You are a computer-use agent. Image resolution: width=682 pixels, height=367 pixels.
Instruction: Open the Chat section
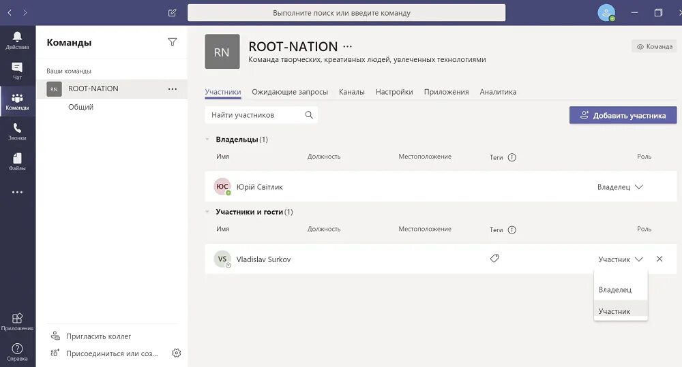pos(18,71)
